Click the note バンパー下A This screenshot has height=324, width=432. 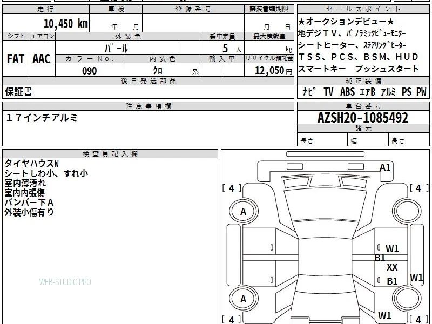click(x=29, y=202)
